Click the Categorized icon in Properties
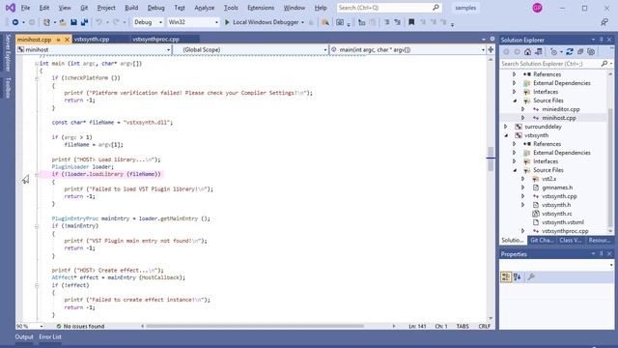The height and width of the screenshot is (348, 618). click(x=506, y=277)
